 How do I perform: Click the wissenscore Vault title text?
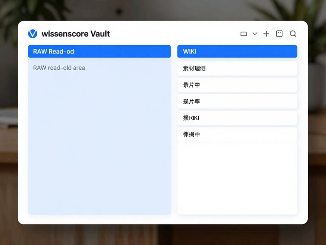coord(76,34)
